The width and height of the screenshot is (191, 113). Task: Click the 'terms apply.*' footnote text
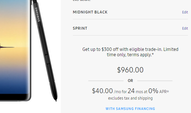[140, 55]
